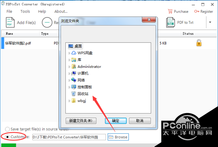Viewport: 218px width, 147px height.
Task: Click the Register key icon
Action: tap(197, 11)
